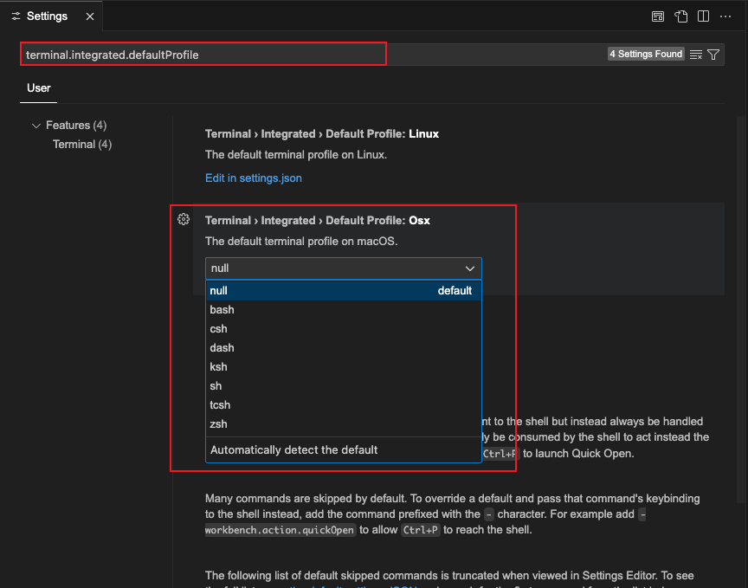Switch to the User settings tab
The width and height of the screenshot is (748, 588).
[39, 87]
